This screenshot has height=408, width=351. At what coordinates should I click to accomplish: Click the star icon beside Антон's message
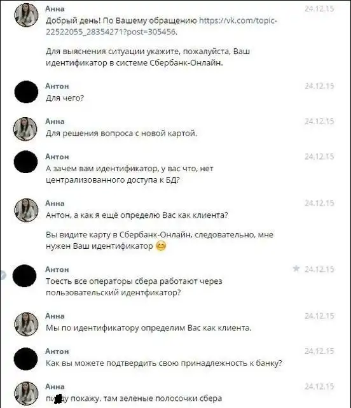296,269
